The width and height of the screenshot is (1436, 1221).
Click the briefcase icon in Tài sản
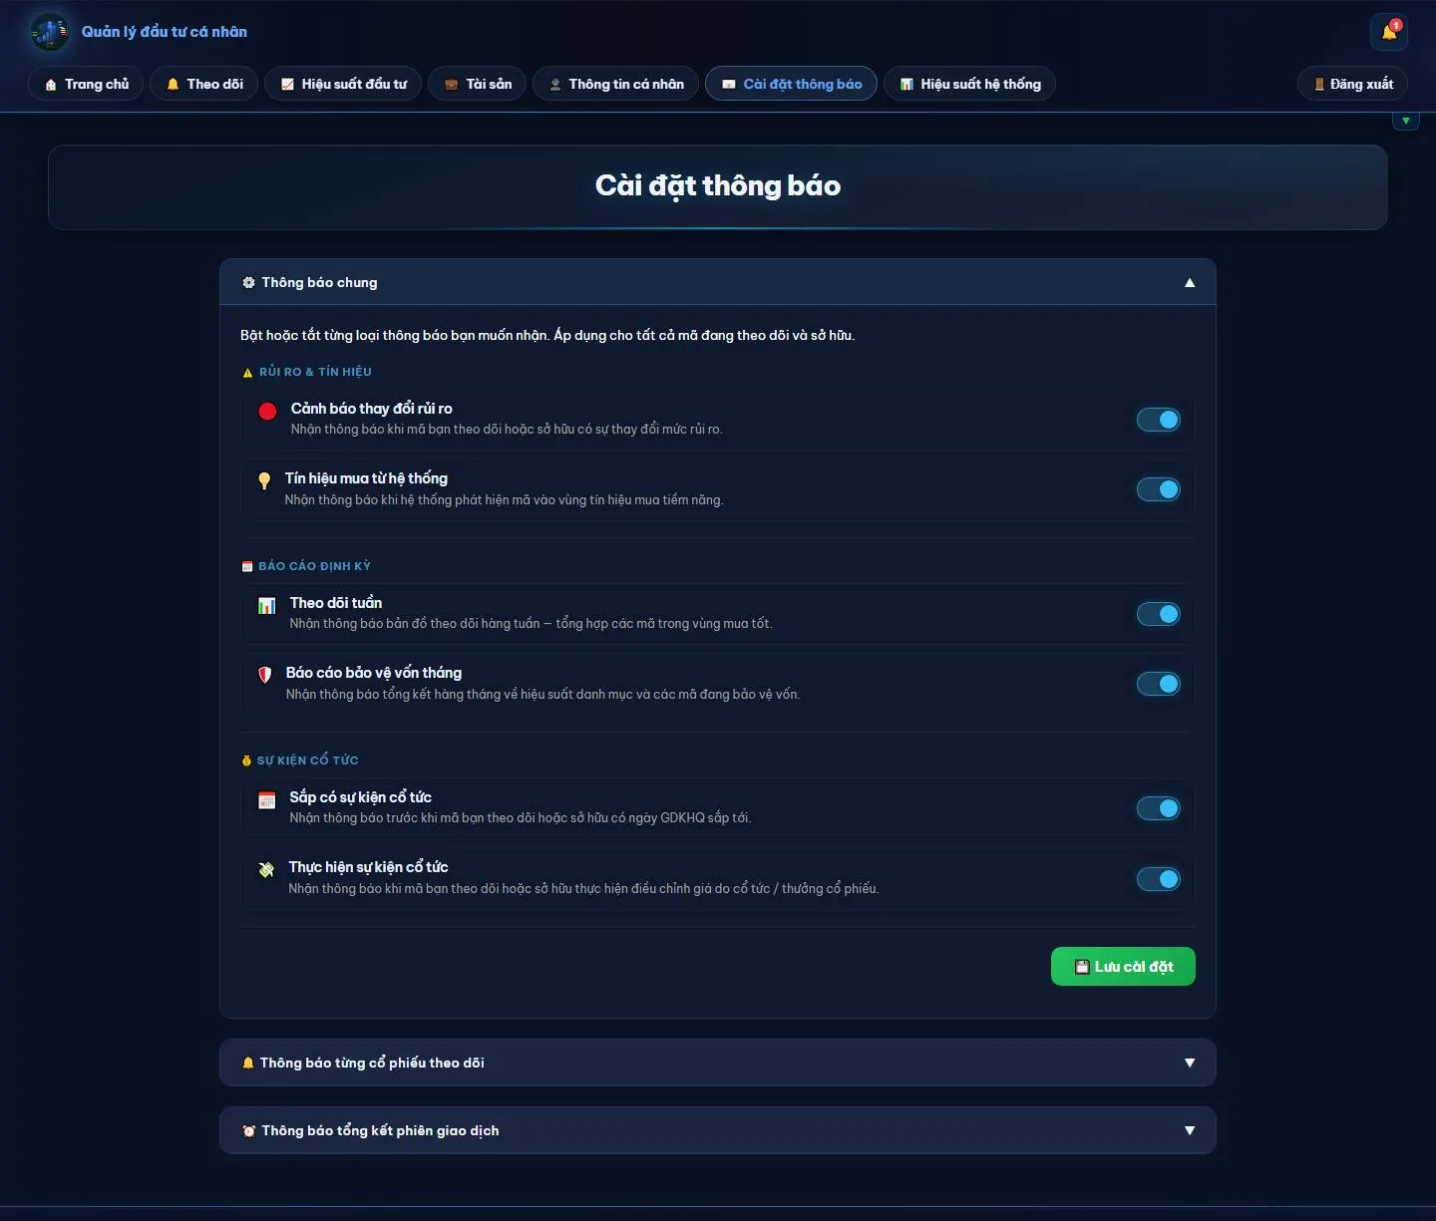coord(451,85)
